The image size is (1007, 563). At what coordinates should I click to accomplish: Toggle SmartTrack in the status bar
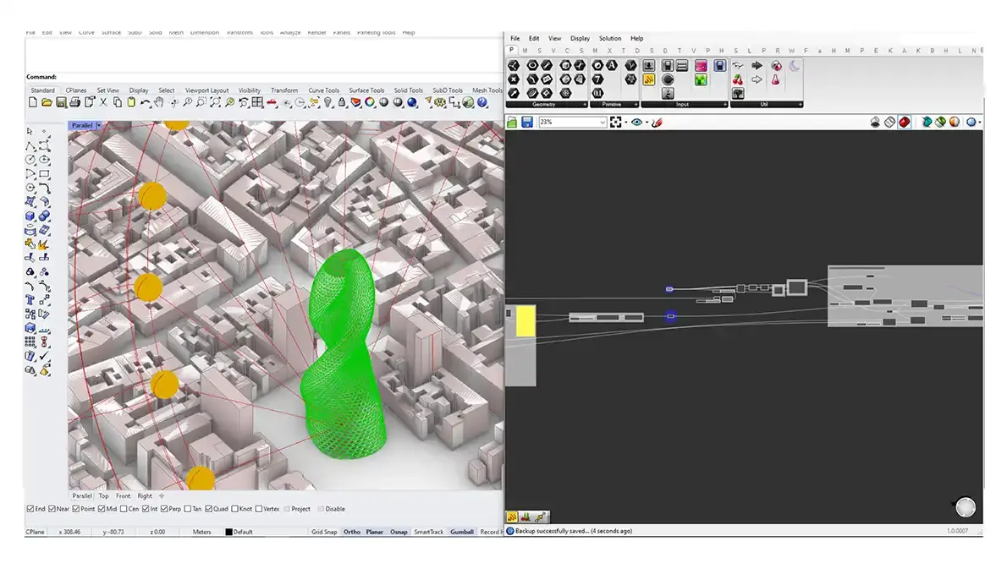click(428, 533)
